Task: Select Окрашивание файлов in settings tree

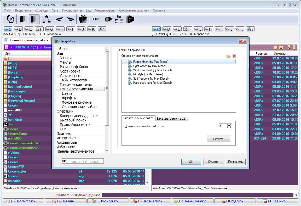Action: click(x=80, y=107)
